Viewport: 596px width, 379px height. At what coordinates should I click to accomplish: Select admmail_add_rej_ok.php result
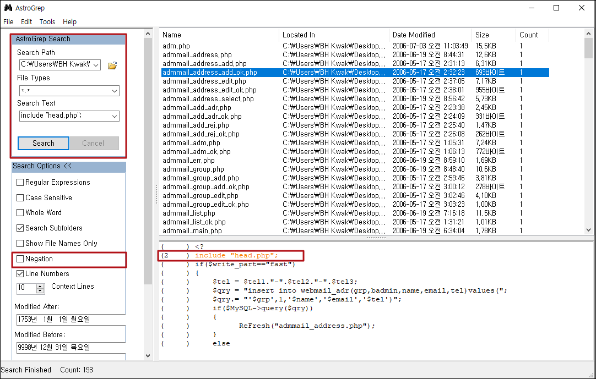(x=355, y=134)
